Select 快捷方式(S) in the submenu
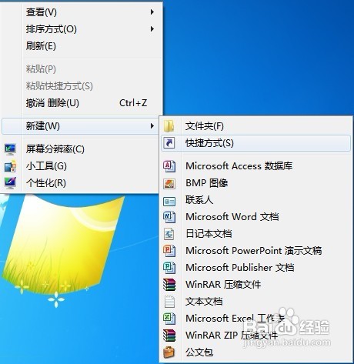Screen dimensions: 354x364 (255, 143)
